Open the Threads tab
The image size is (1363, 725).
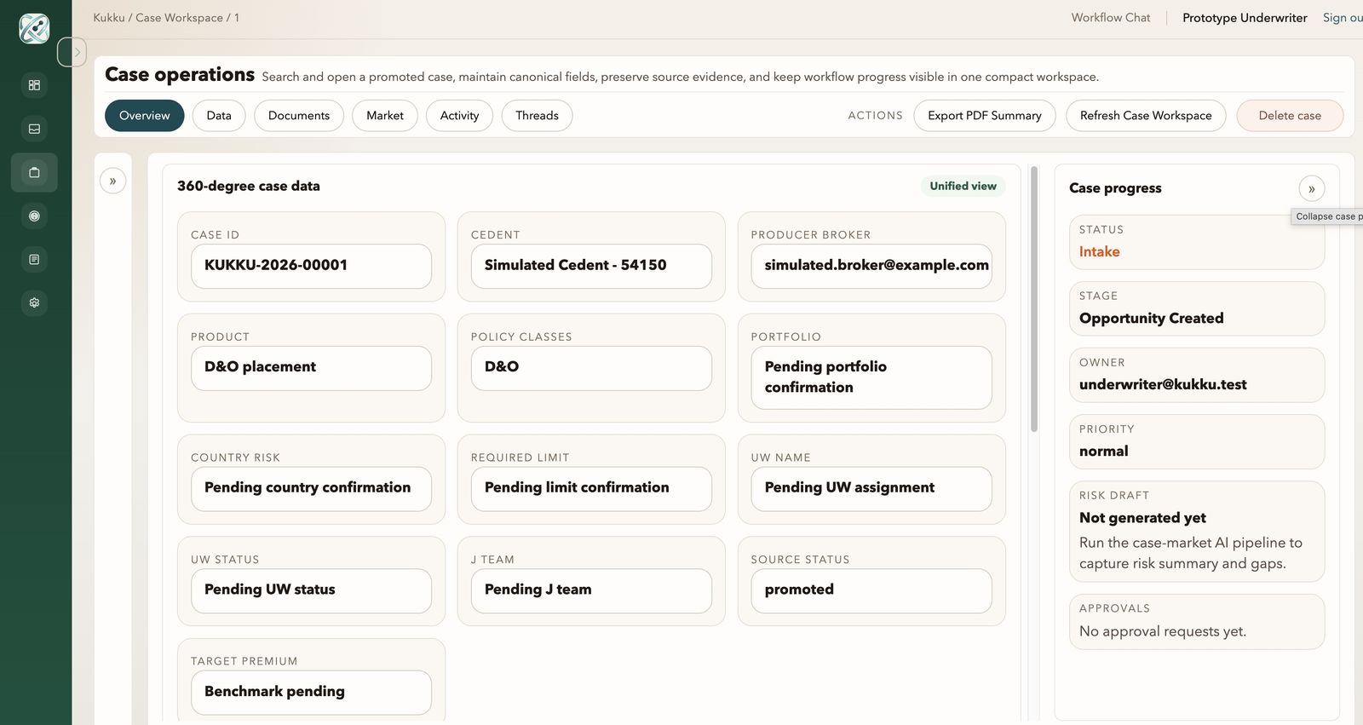[x=537, y=116]
